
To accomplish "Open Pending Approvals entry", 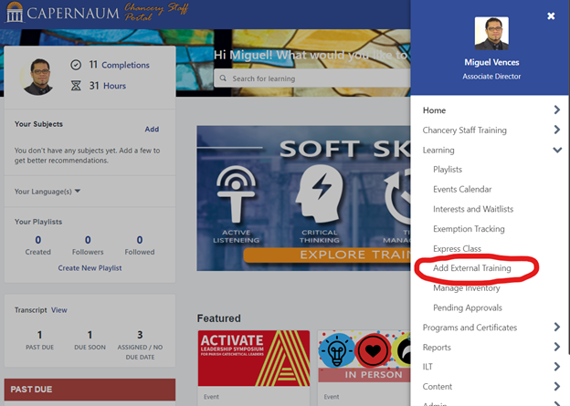I will pyautogui.click(x=468, y=308).
